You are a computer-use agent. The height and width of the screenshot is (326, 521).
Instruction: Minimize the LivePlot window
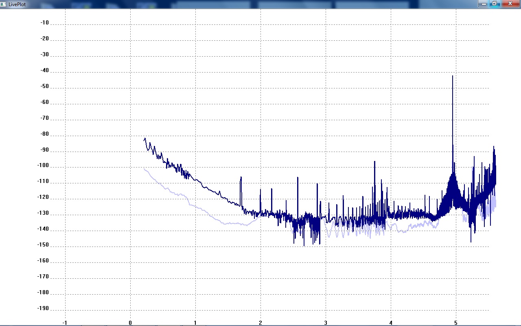click(484, 4)
